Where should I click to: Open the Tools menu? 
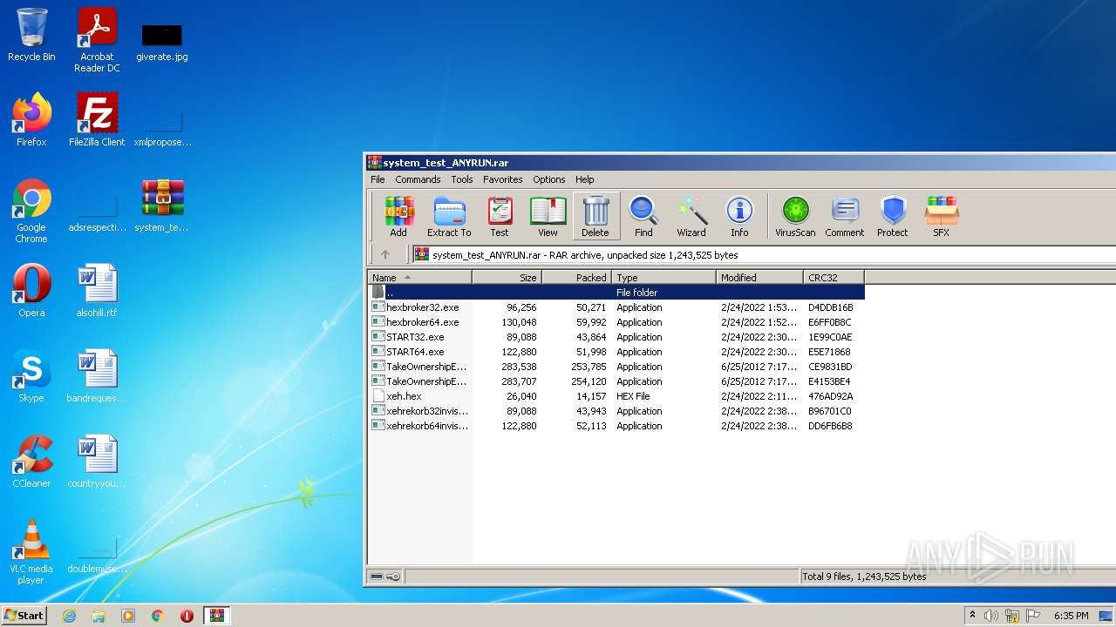pos(462,179)
